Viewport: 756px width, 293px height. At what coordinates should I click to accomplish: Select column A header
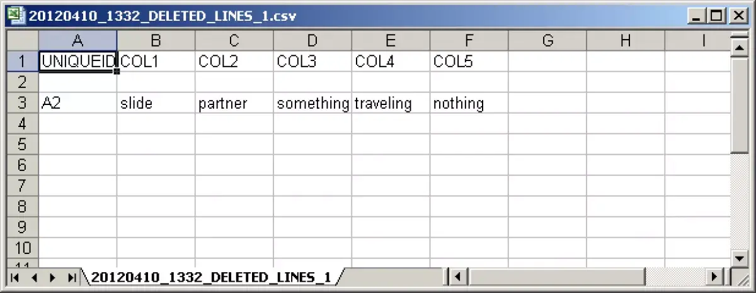point(77,41)
